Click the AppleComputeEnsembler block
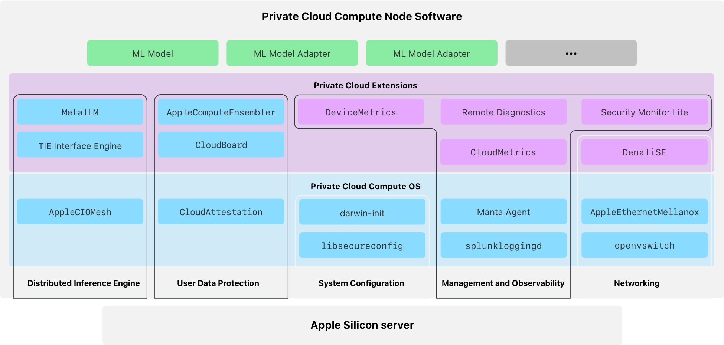The height and width of the screenshot is (345, 724). pos(221,112)
